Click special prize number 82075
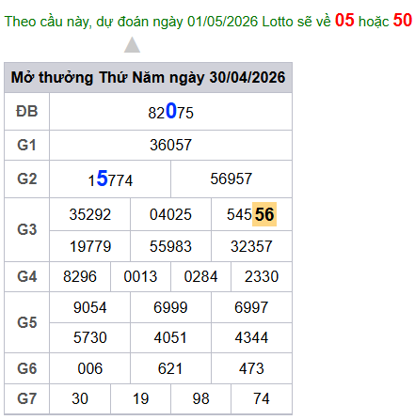The image size is (415, 420). point(170,111)
